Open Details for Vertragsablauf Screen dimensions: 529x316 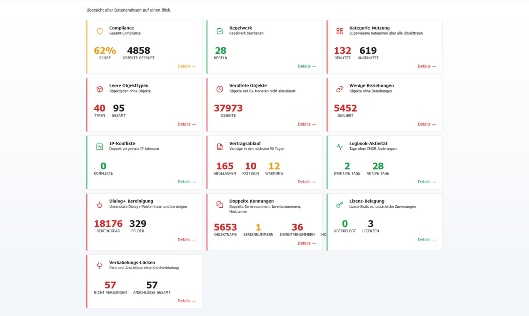307,182
